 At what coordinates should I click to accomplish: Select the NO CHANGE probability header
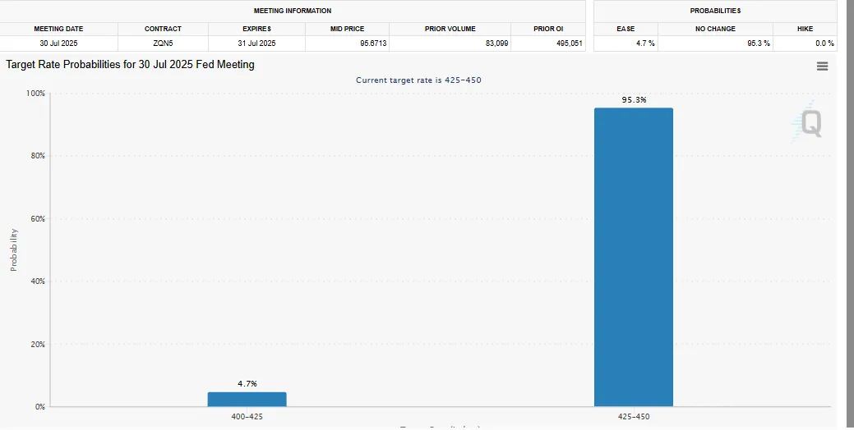[x=715, y=29]
